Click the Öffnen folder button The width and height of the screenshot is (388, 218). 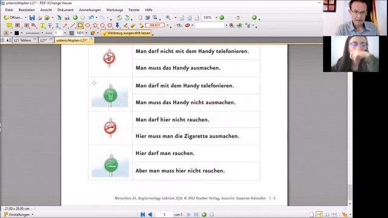point(13,18)
